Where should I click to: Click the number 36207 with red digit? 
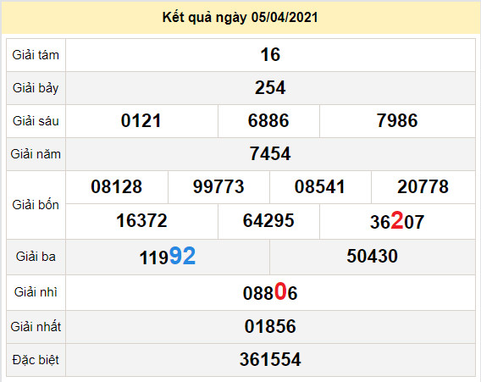tap(397, 221)
